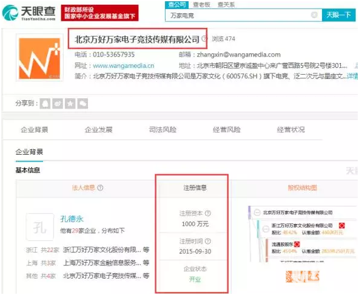Click the TianYanCha logo

[29, 13]
